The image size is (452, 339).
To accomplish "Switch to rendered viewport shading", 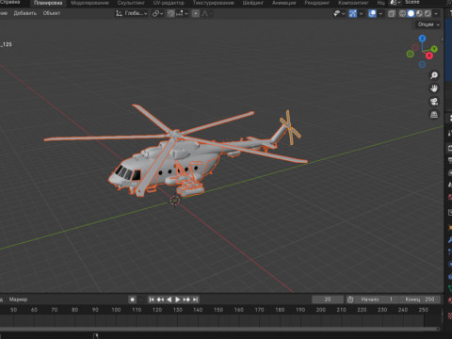I will [428, 13].
